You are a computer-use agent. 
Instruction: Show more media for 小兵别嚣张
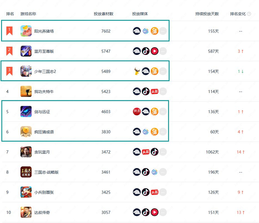coord(163,192)
